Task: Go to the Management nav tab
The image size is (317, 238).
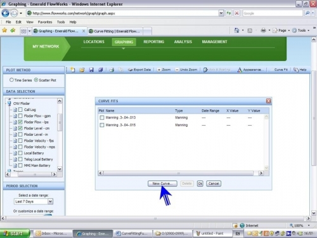Action: point(214,42)
